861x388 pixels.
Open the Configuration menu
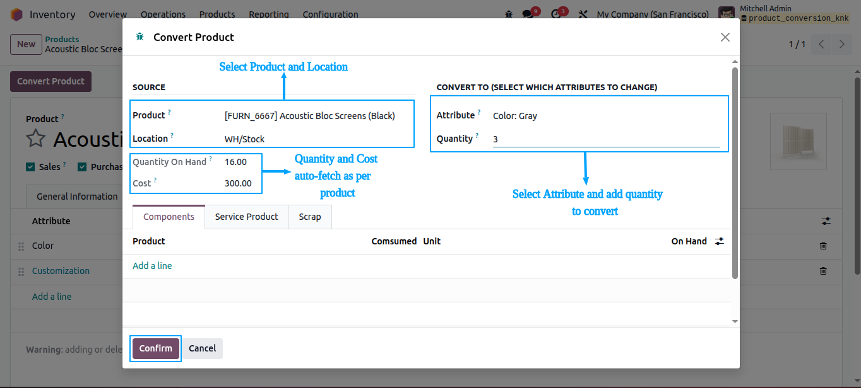[330, 14]
